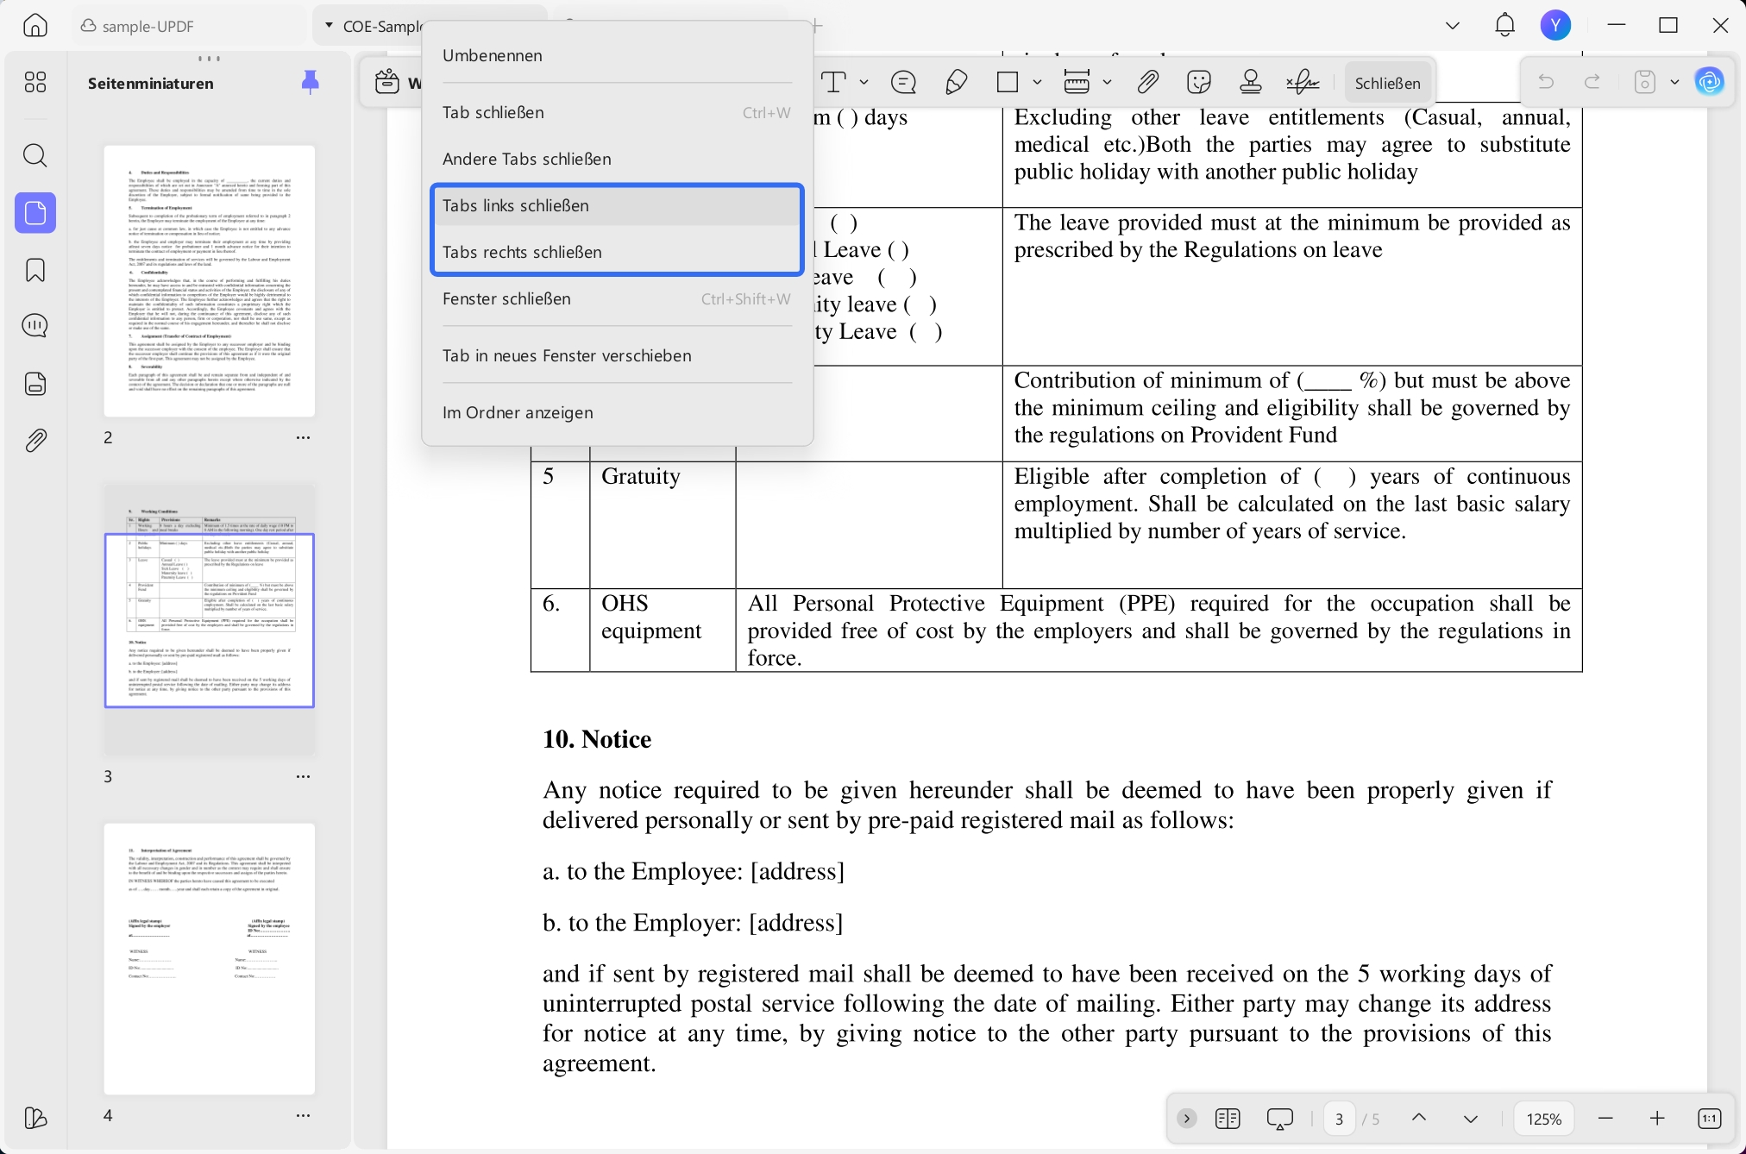Open the UPDF AI assistant

pyautogui.click(x=1710, y=83)
